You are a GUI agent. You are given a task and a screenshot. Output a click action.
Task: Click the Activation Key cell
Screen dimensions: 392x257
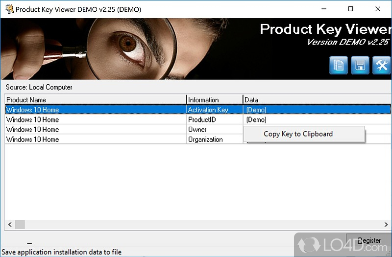pos(215,110)
